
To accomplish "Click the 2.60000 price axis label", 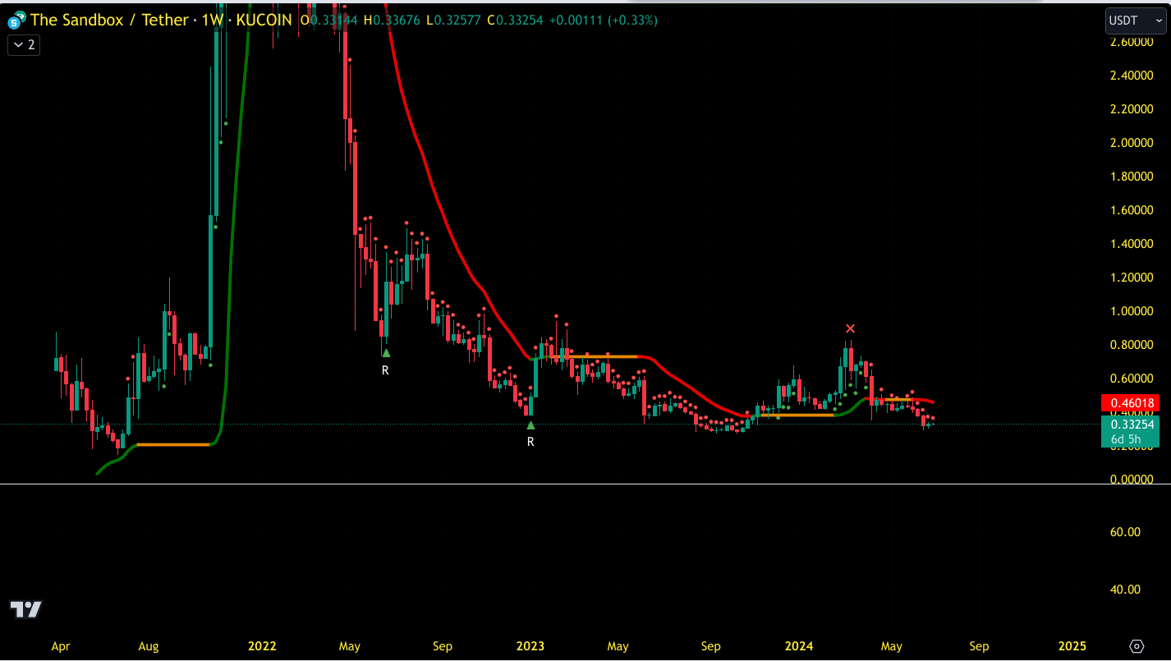I will [x=1132, y=42].
